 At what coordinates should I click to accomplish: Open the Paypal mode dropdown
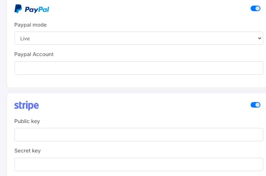coord(139,38)
